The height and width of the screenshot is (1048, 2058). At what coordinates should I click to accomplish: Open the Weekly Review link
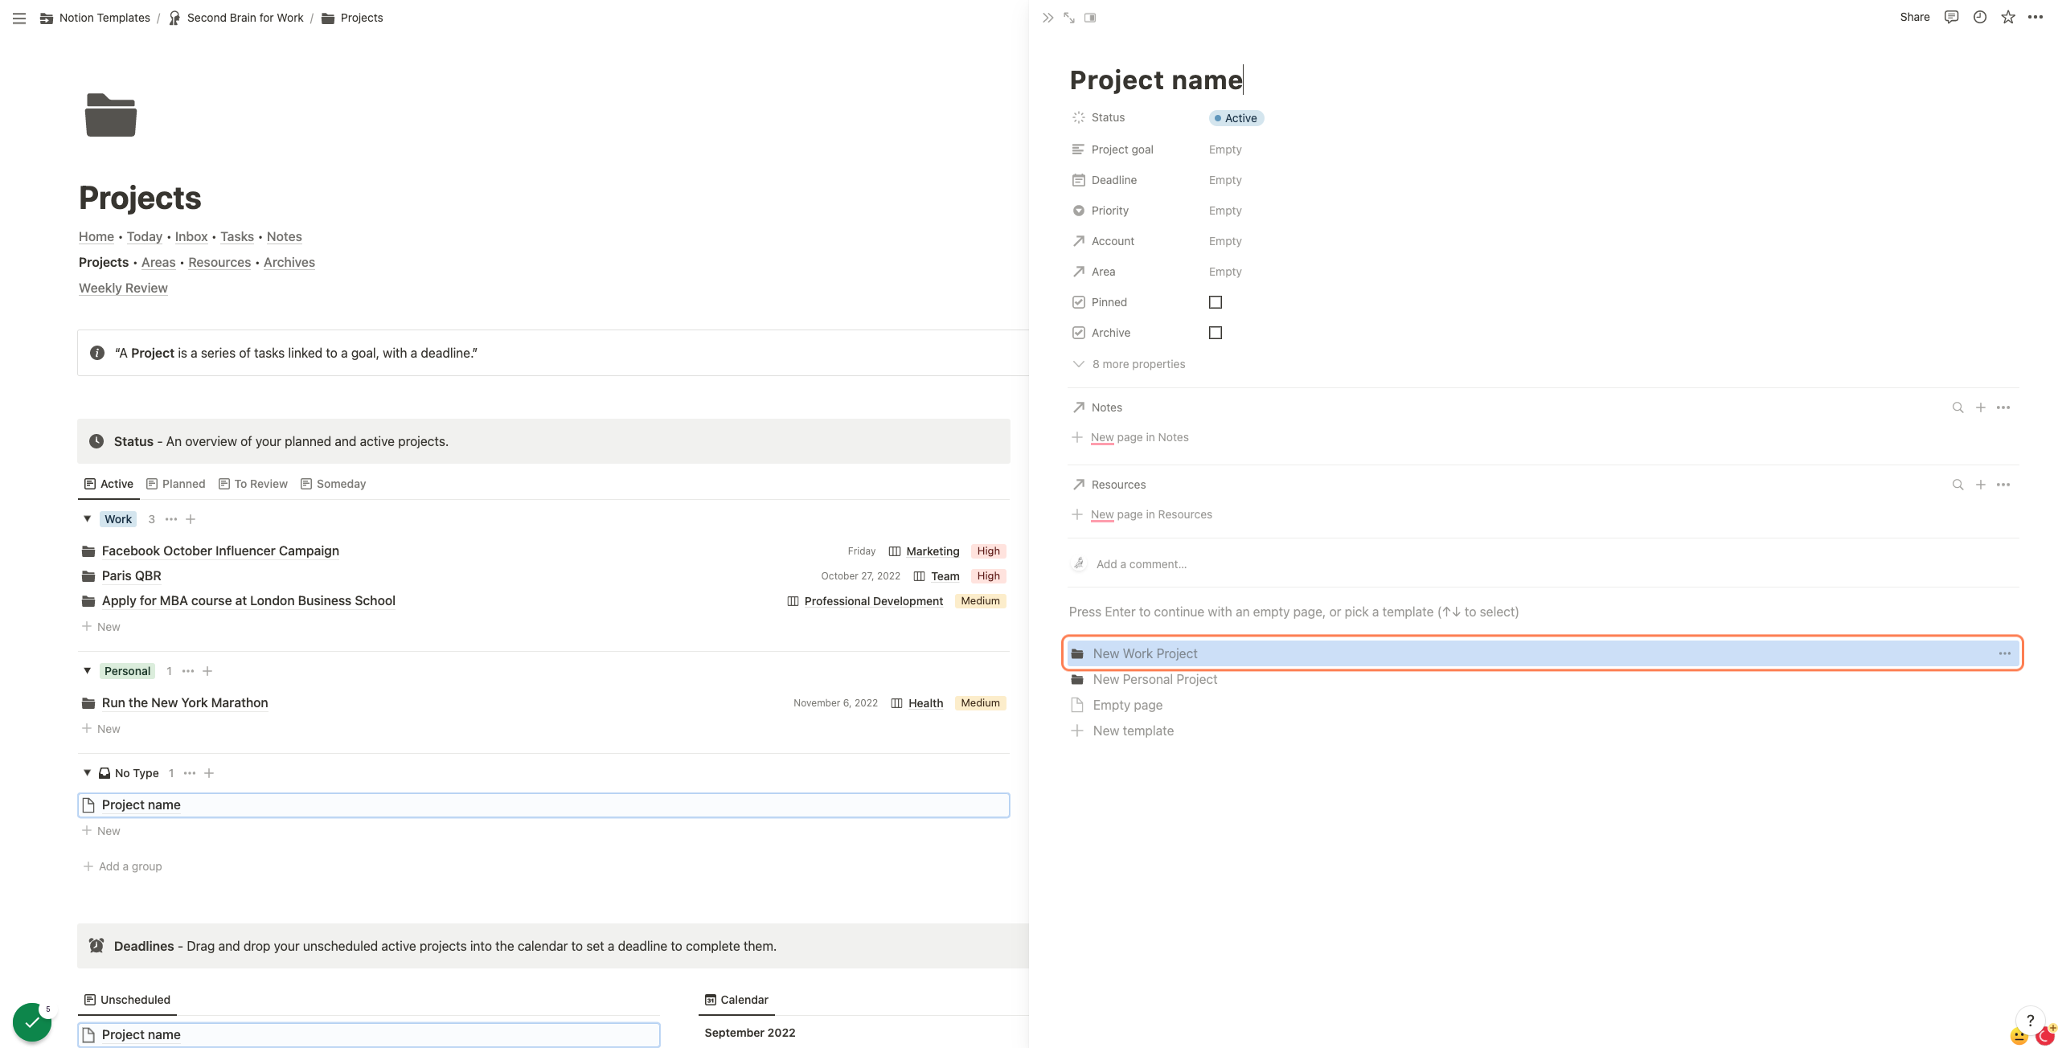pos(123,288)
